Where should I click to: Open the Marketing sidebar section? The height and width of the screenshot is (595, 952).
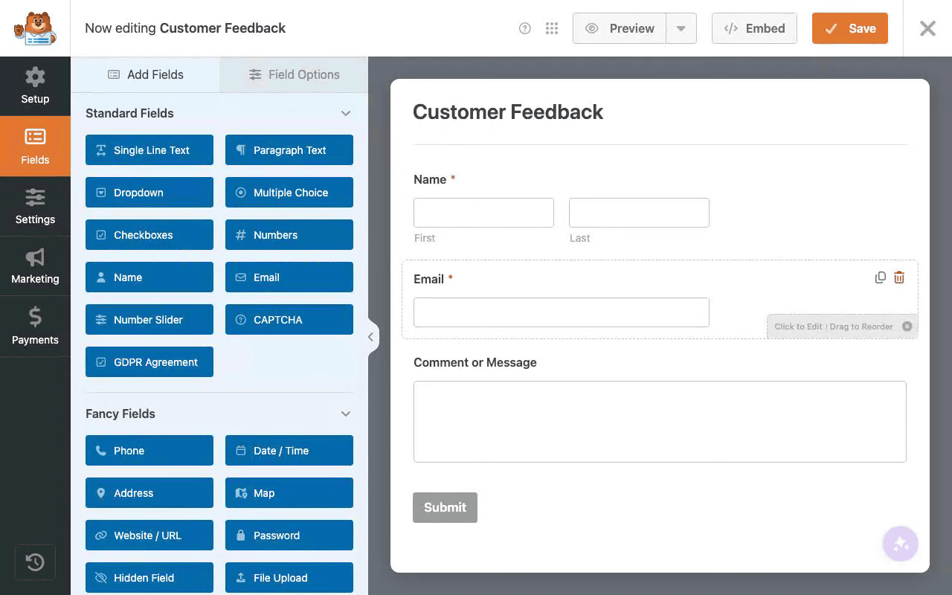pyautogui.click(x=35, y=266)
